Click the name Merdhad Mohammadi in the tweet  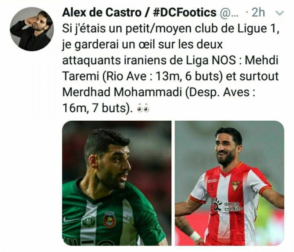122,92
